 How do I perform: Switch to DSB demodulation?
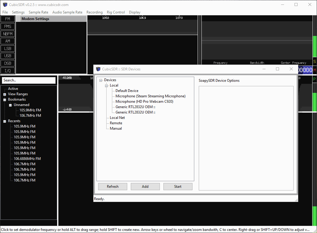(7, 63)
